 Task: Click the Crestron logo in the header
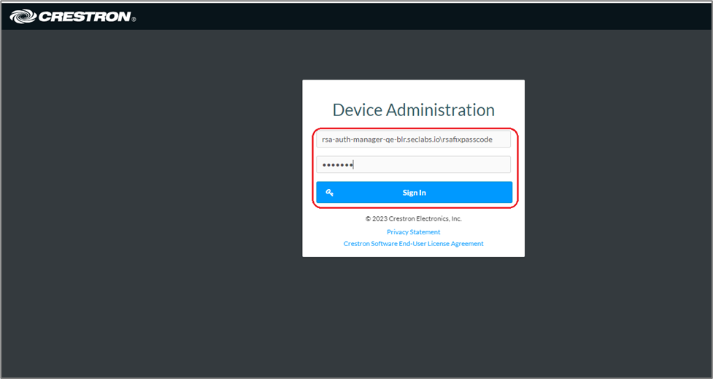[x=73, y=16]
